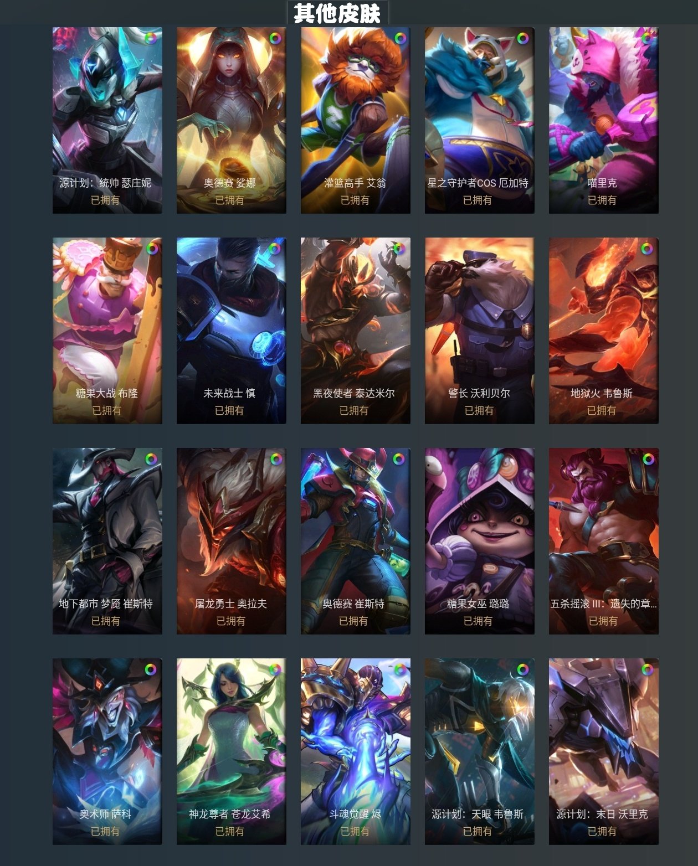The height and width of the screenshot is (866, 698).
Task: Click chroma icon on 星之守护者COS 厄加特
Action: coord(522,38)
